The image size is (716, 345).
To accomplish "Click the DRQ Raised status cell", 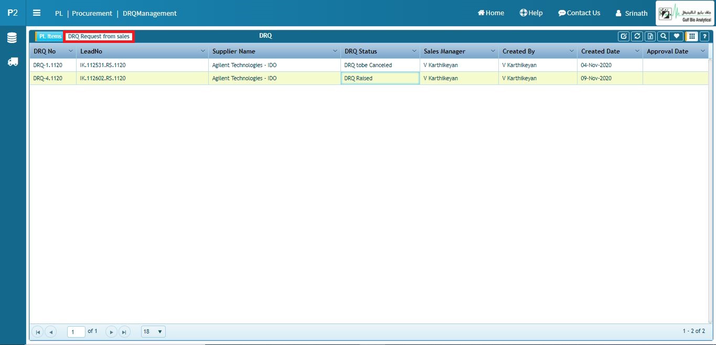I will click(x=380, y=78).
